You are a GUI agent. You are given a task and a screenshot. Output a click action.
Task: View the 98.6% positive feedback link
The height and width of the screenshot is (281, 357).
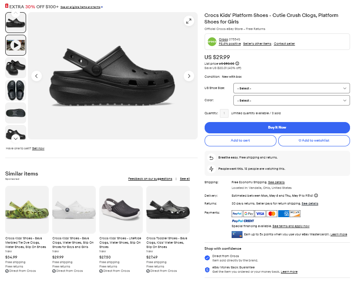[x=230, y=43]
